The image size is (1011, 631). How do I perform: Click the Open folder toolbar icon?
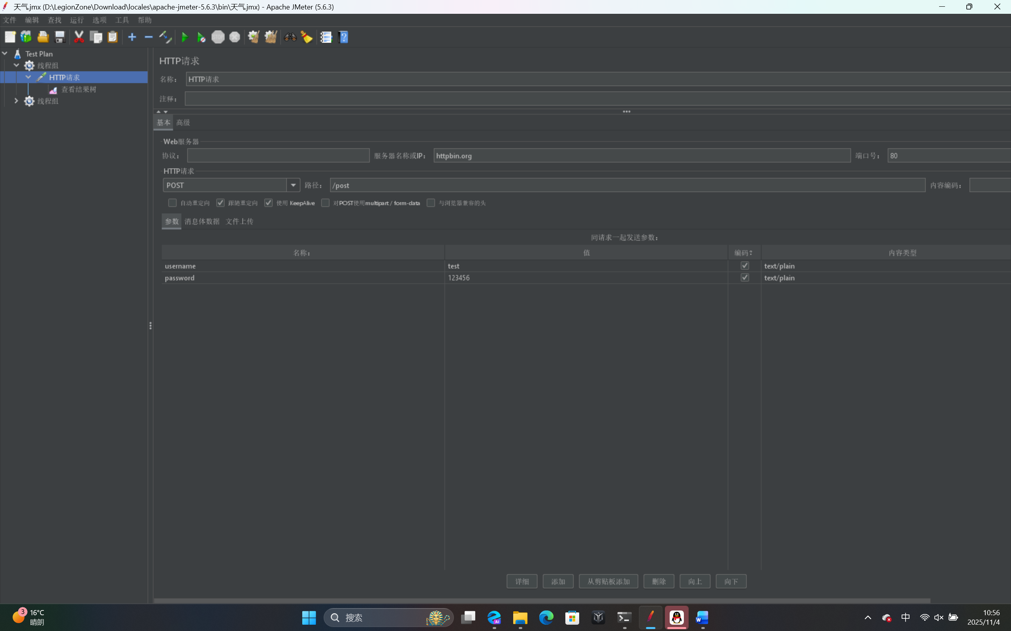click(x=43, y=37)
